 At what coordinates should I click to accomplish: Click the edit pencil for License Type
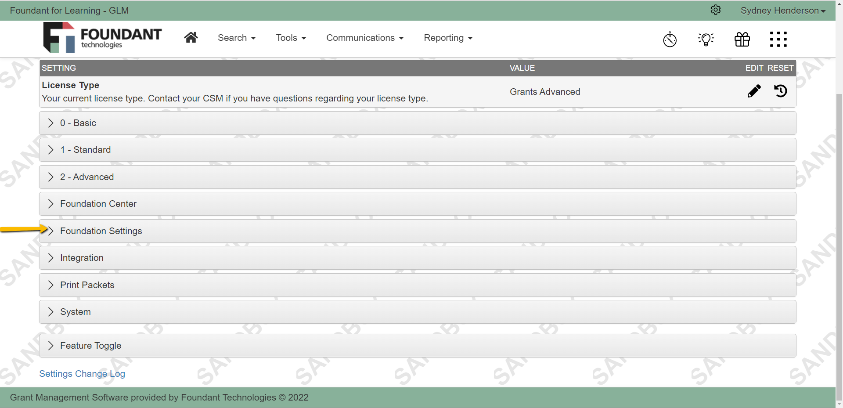pos(754,91)
